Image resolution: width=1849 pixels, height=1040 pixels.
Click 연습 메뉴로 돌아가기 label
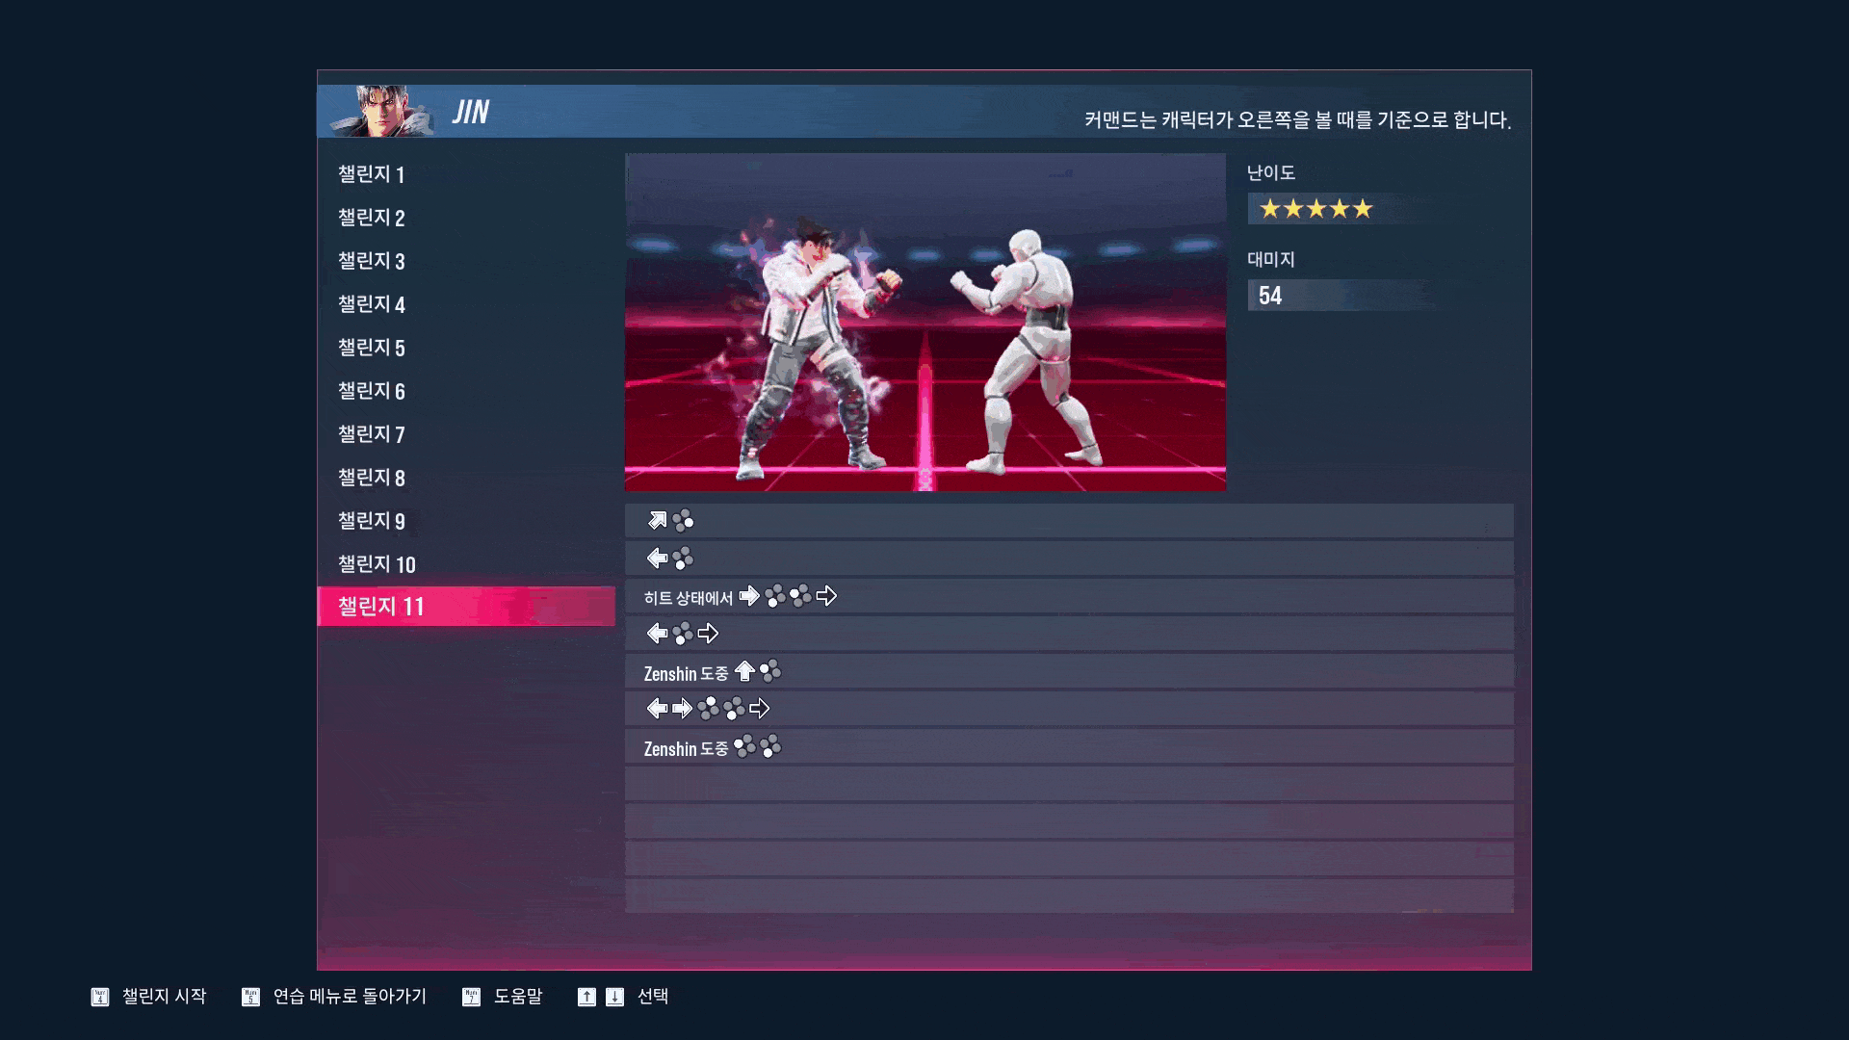pos(350,997)
